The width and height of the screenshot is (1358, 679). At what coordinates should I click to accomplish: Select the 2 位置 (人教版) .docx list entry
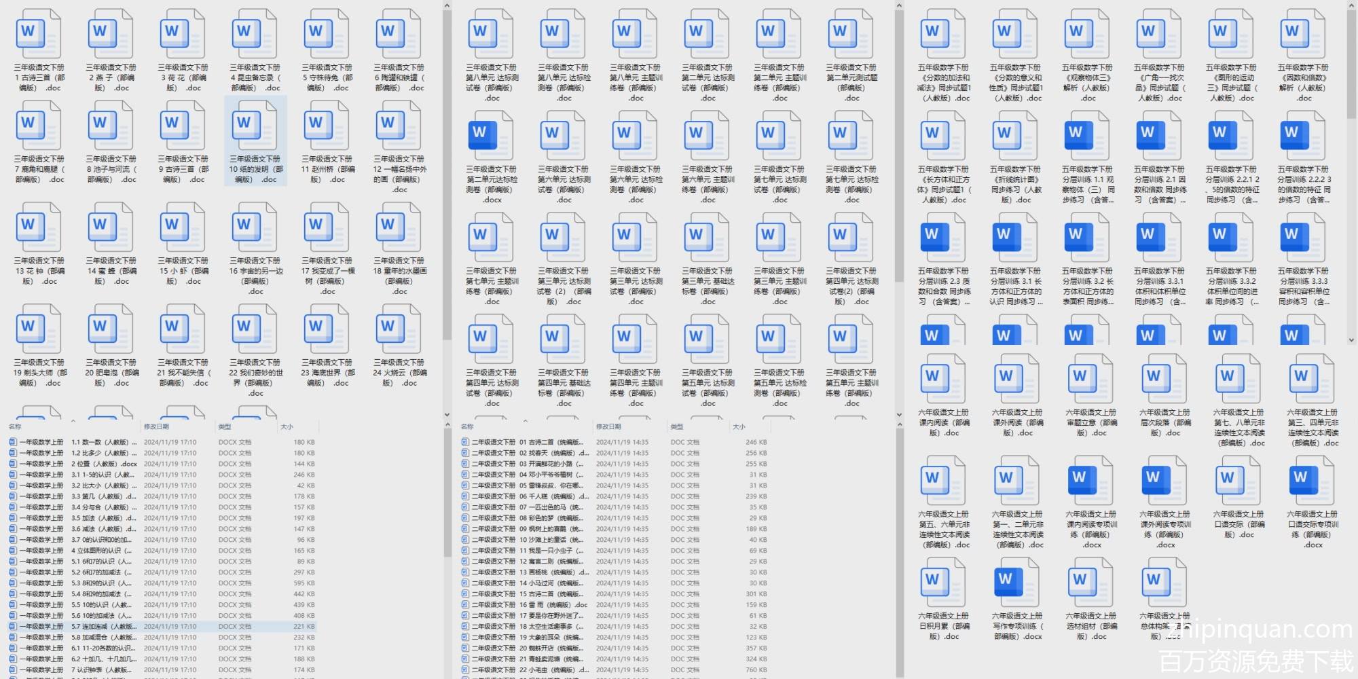102,464
